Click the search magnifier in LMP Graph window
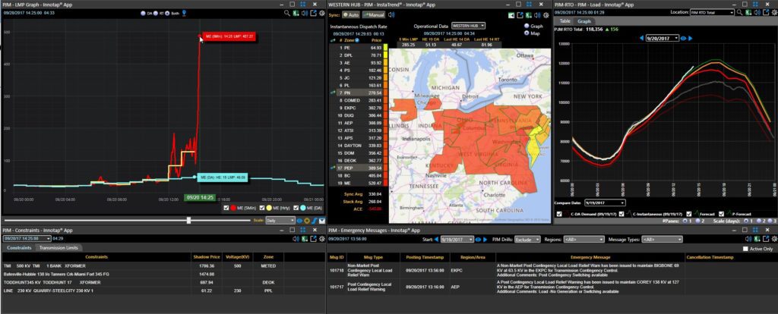Image resolution: width=778 pixels, height=314 pixels. (x=287, y=13)
